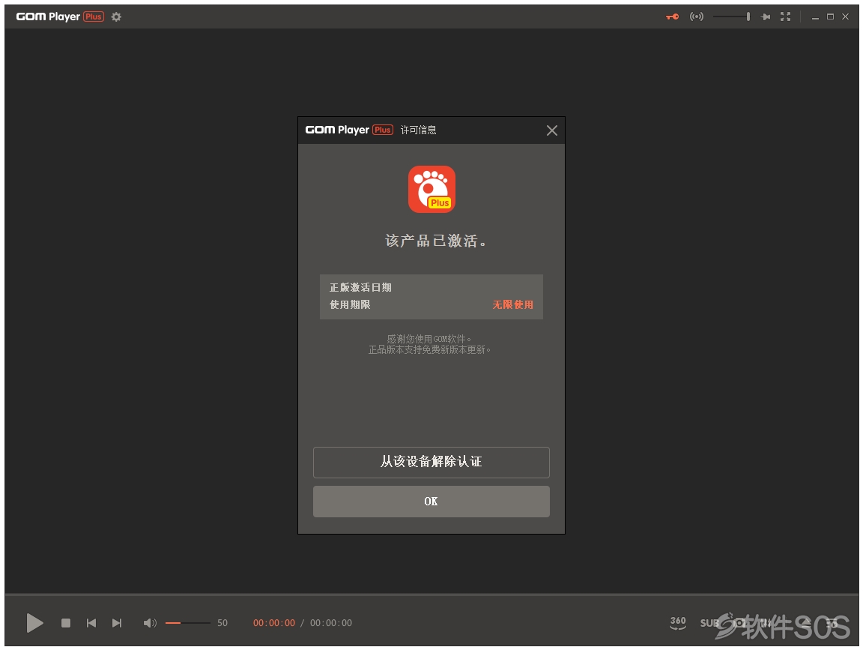Click the playback seek bar
The image size is (863, 650).
[431, 595]
